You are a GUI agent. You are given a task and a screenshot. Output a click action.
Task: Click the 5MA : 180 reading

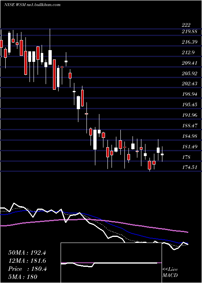click(23, 277)
